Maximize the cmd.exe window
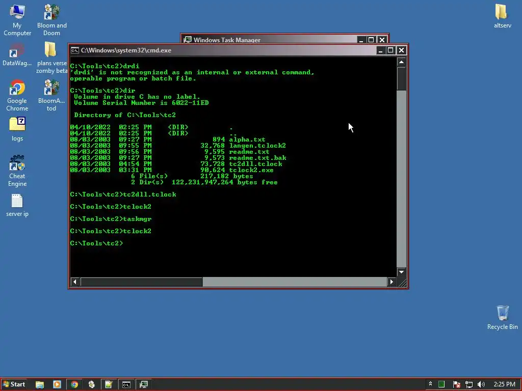The height and width of the screenshot is (391, 522). pyautogui.click(x=391, y=50)
